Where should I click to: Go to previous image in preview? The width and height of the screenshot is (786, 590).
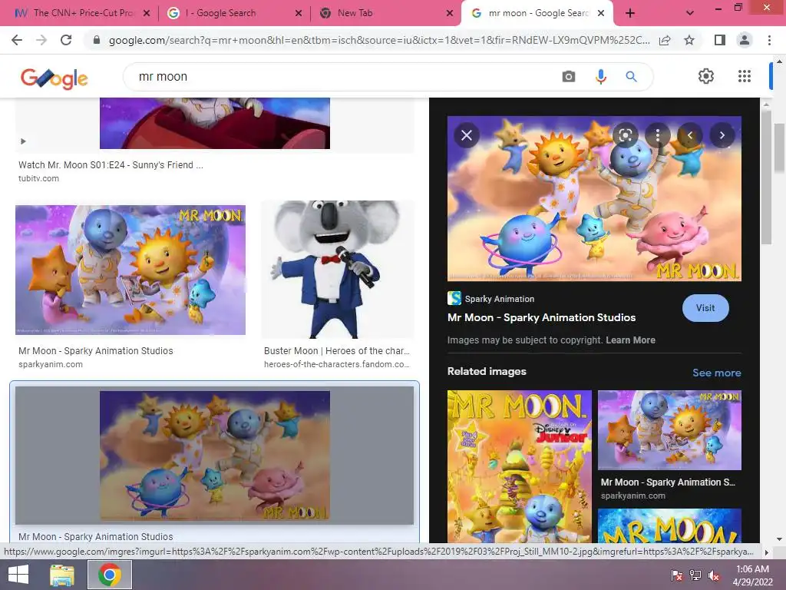coord(690,135)
